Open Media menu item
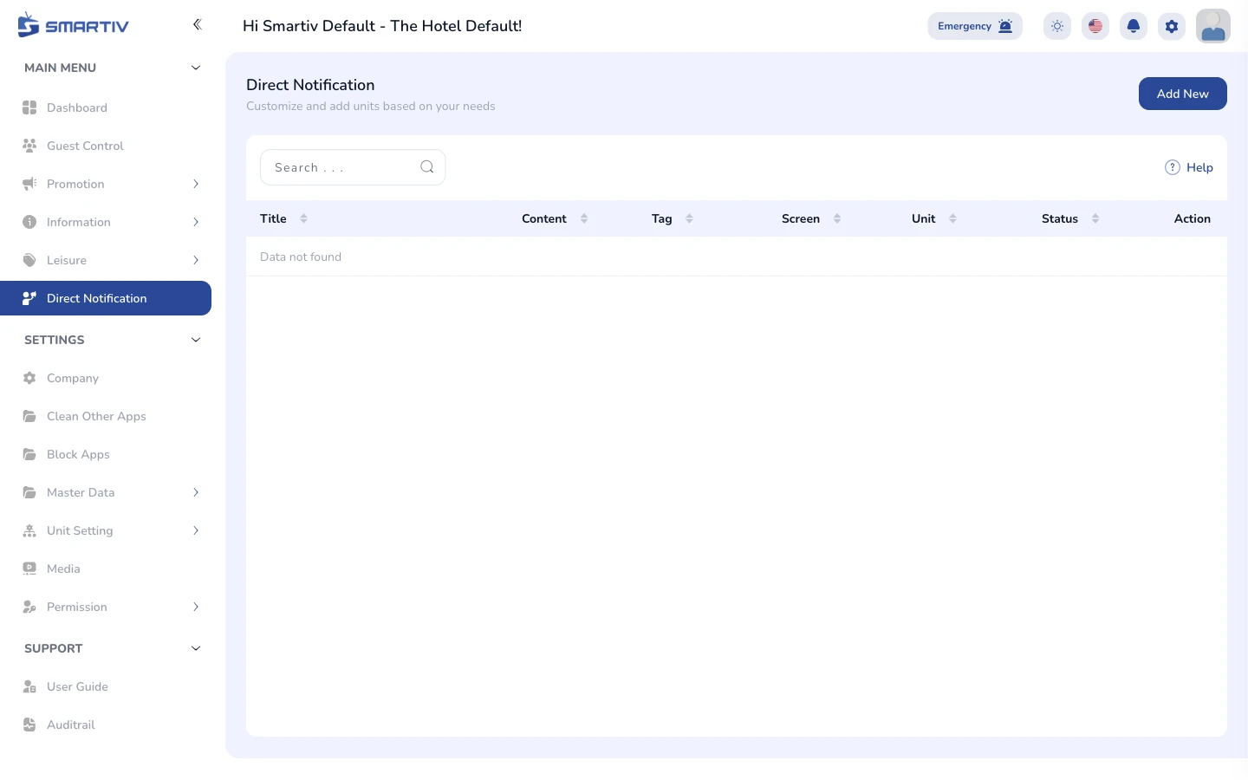This screenshot has height=780, width=1248. 106,569
